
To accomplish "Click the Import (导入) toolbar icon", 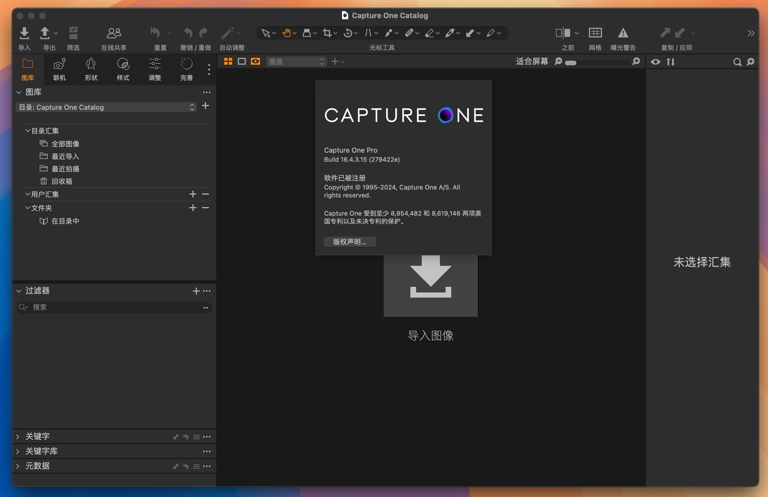I will click(24, 33).
